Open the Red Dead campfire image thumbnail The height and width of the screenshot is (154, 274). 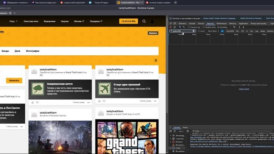(x=60, y=137)
